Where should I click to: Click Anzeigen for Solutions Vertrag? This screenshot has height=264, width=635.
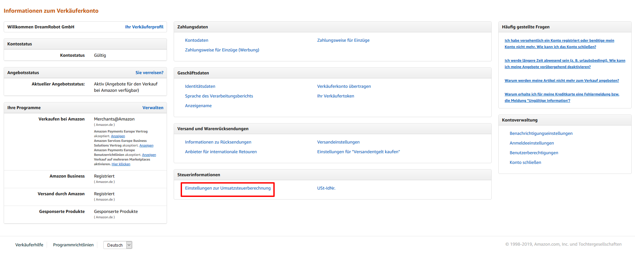click(146, 146)
